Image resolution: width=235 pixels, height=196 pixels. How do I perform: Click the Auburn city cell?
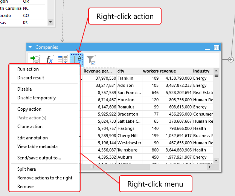(x=129, y=157)
